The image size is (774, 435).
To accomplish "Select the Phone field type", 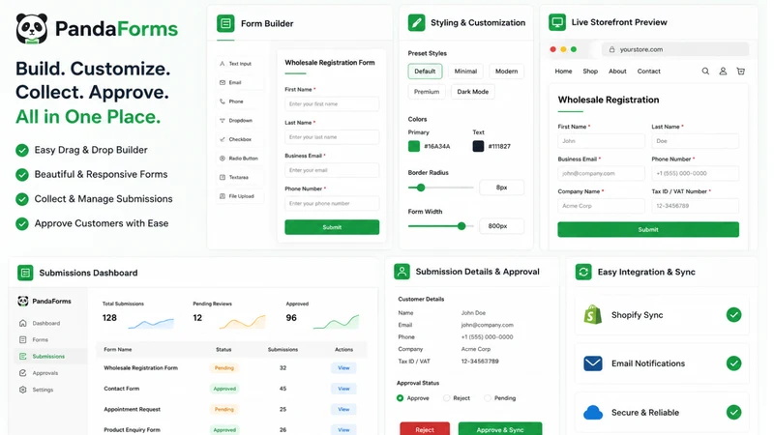I will pos(240,101).
